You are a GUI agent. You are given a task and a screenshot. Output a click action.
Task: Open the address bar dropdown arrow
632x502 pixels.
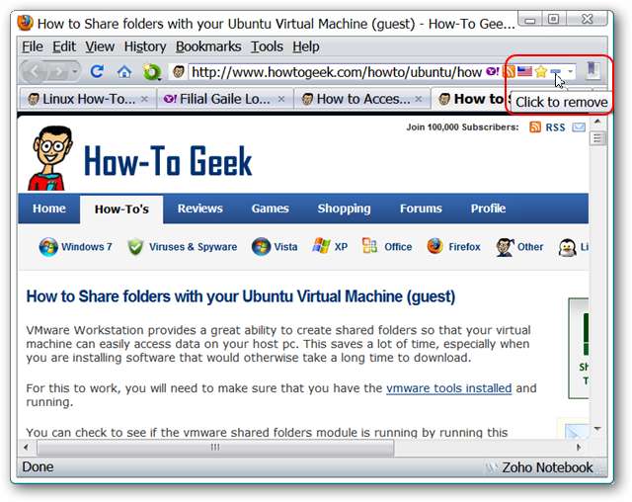coord(571,72)
